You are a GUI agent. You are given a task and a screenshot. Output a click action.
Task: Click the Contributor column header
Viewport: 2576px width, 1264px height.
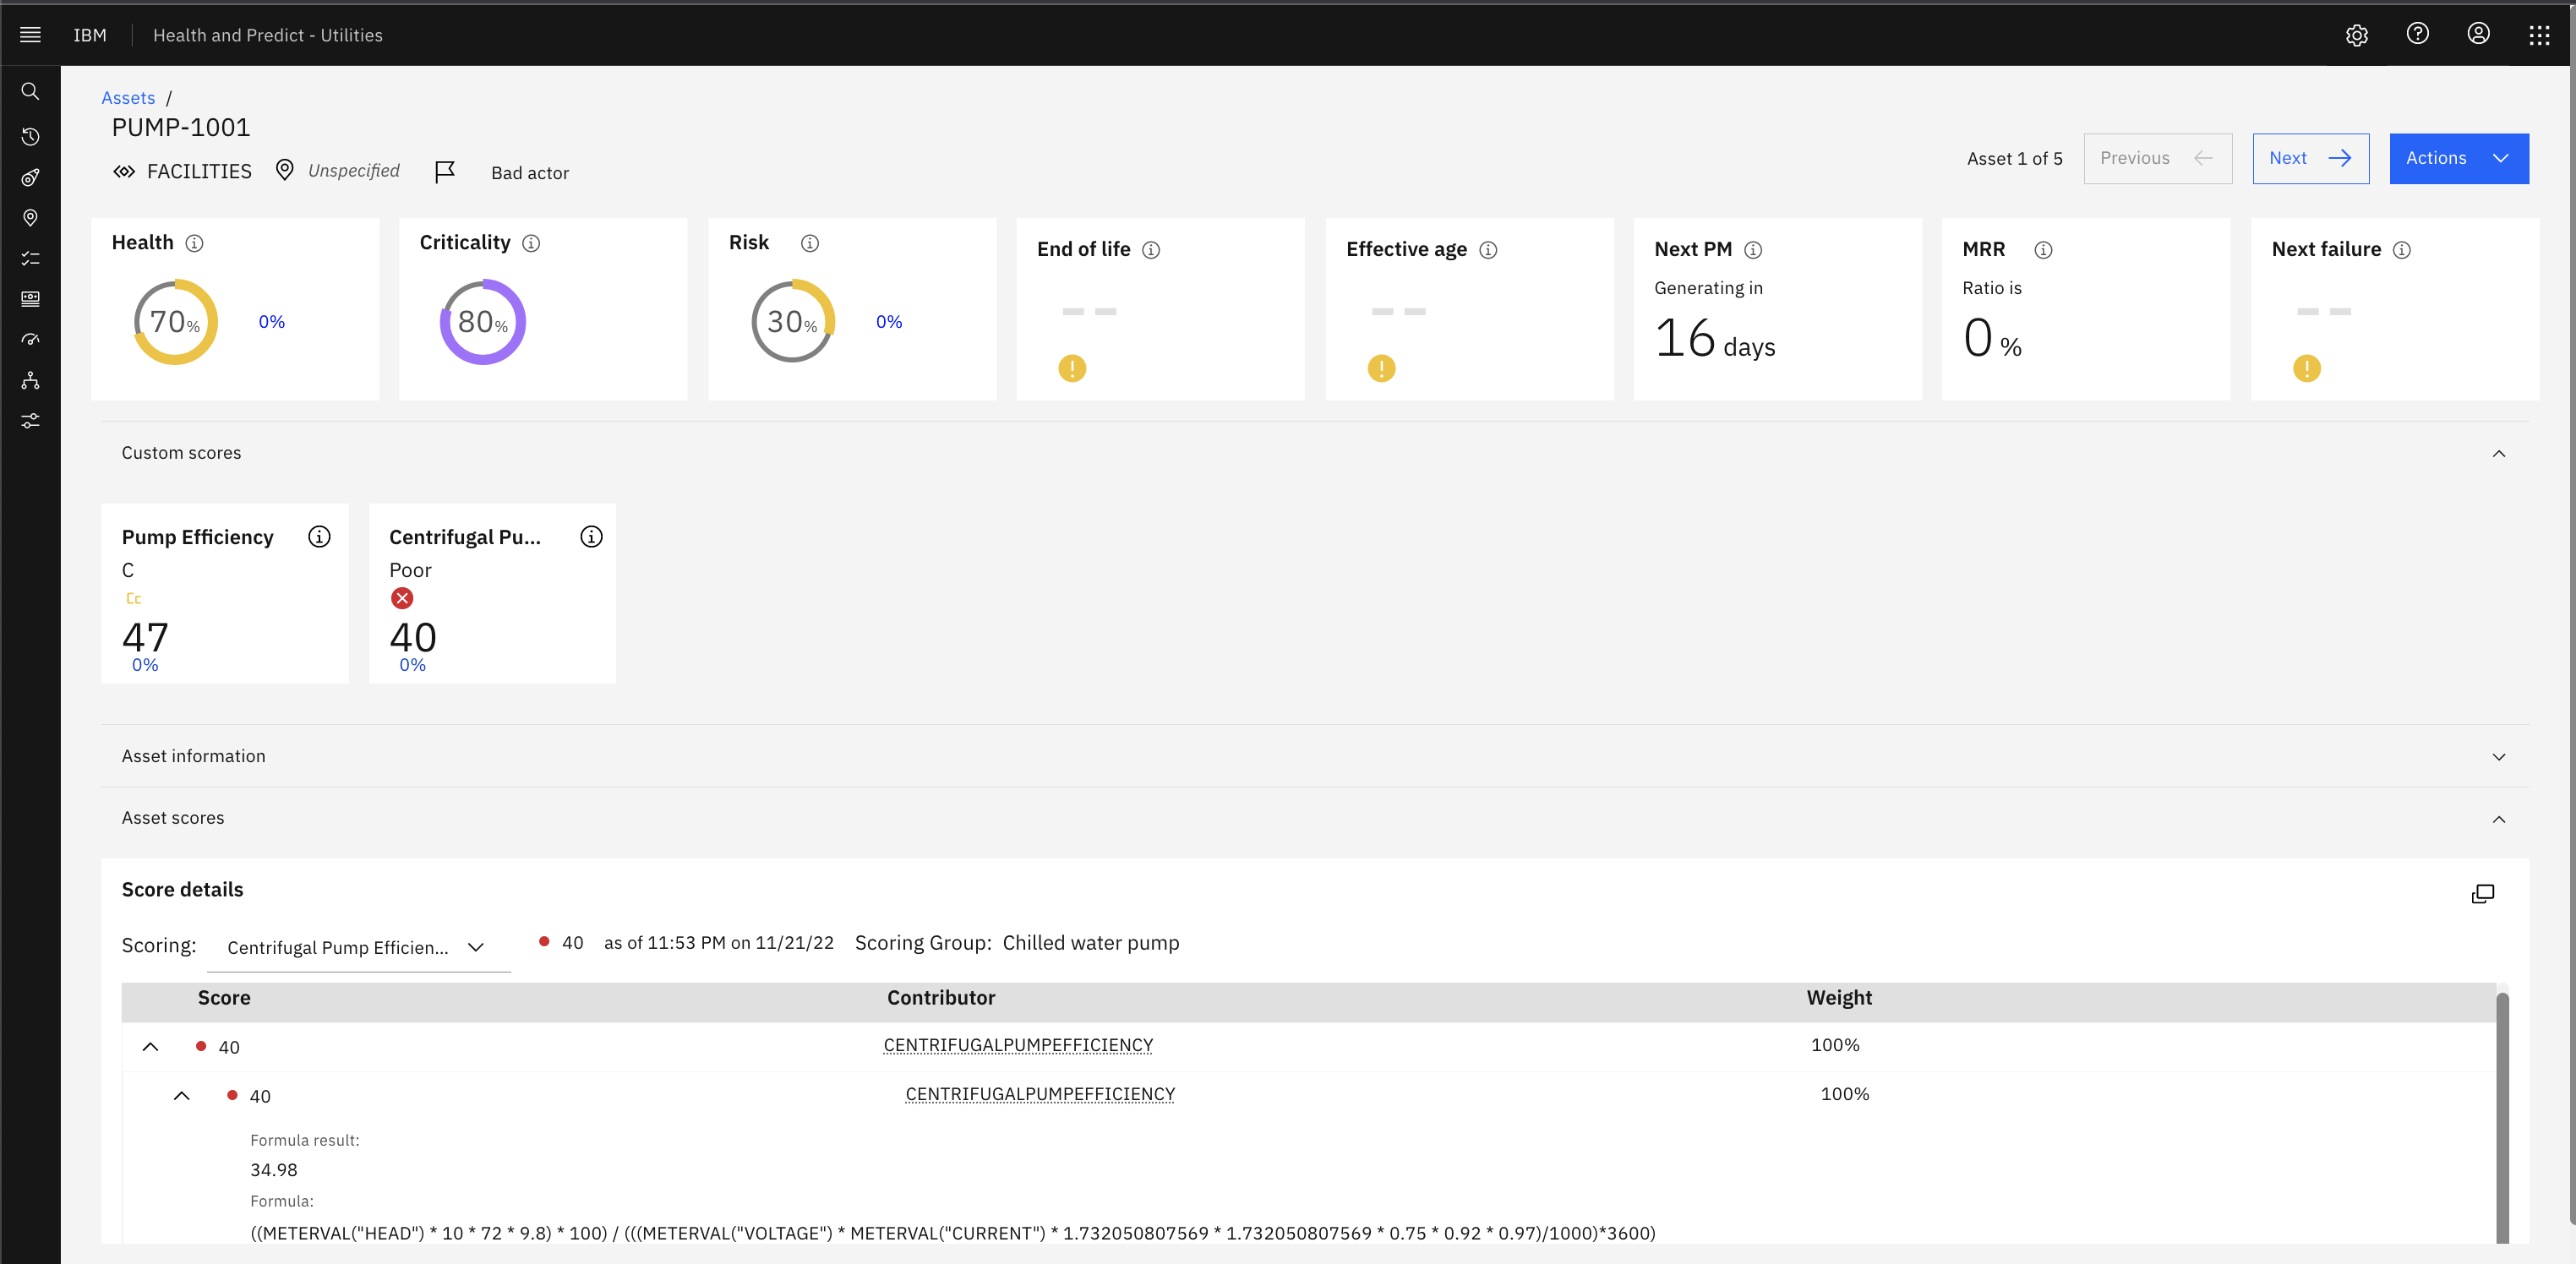[941, 998]
